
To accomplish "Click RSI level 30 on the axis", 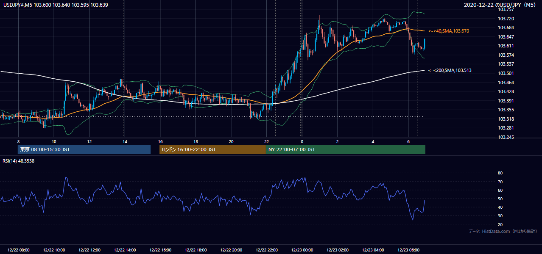I will [500, 216].
